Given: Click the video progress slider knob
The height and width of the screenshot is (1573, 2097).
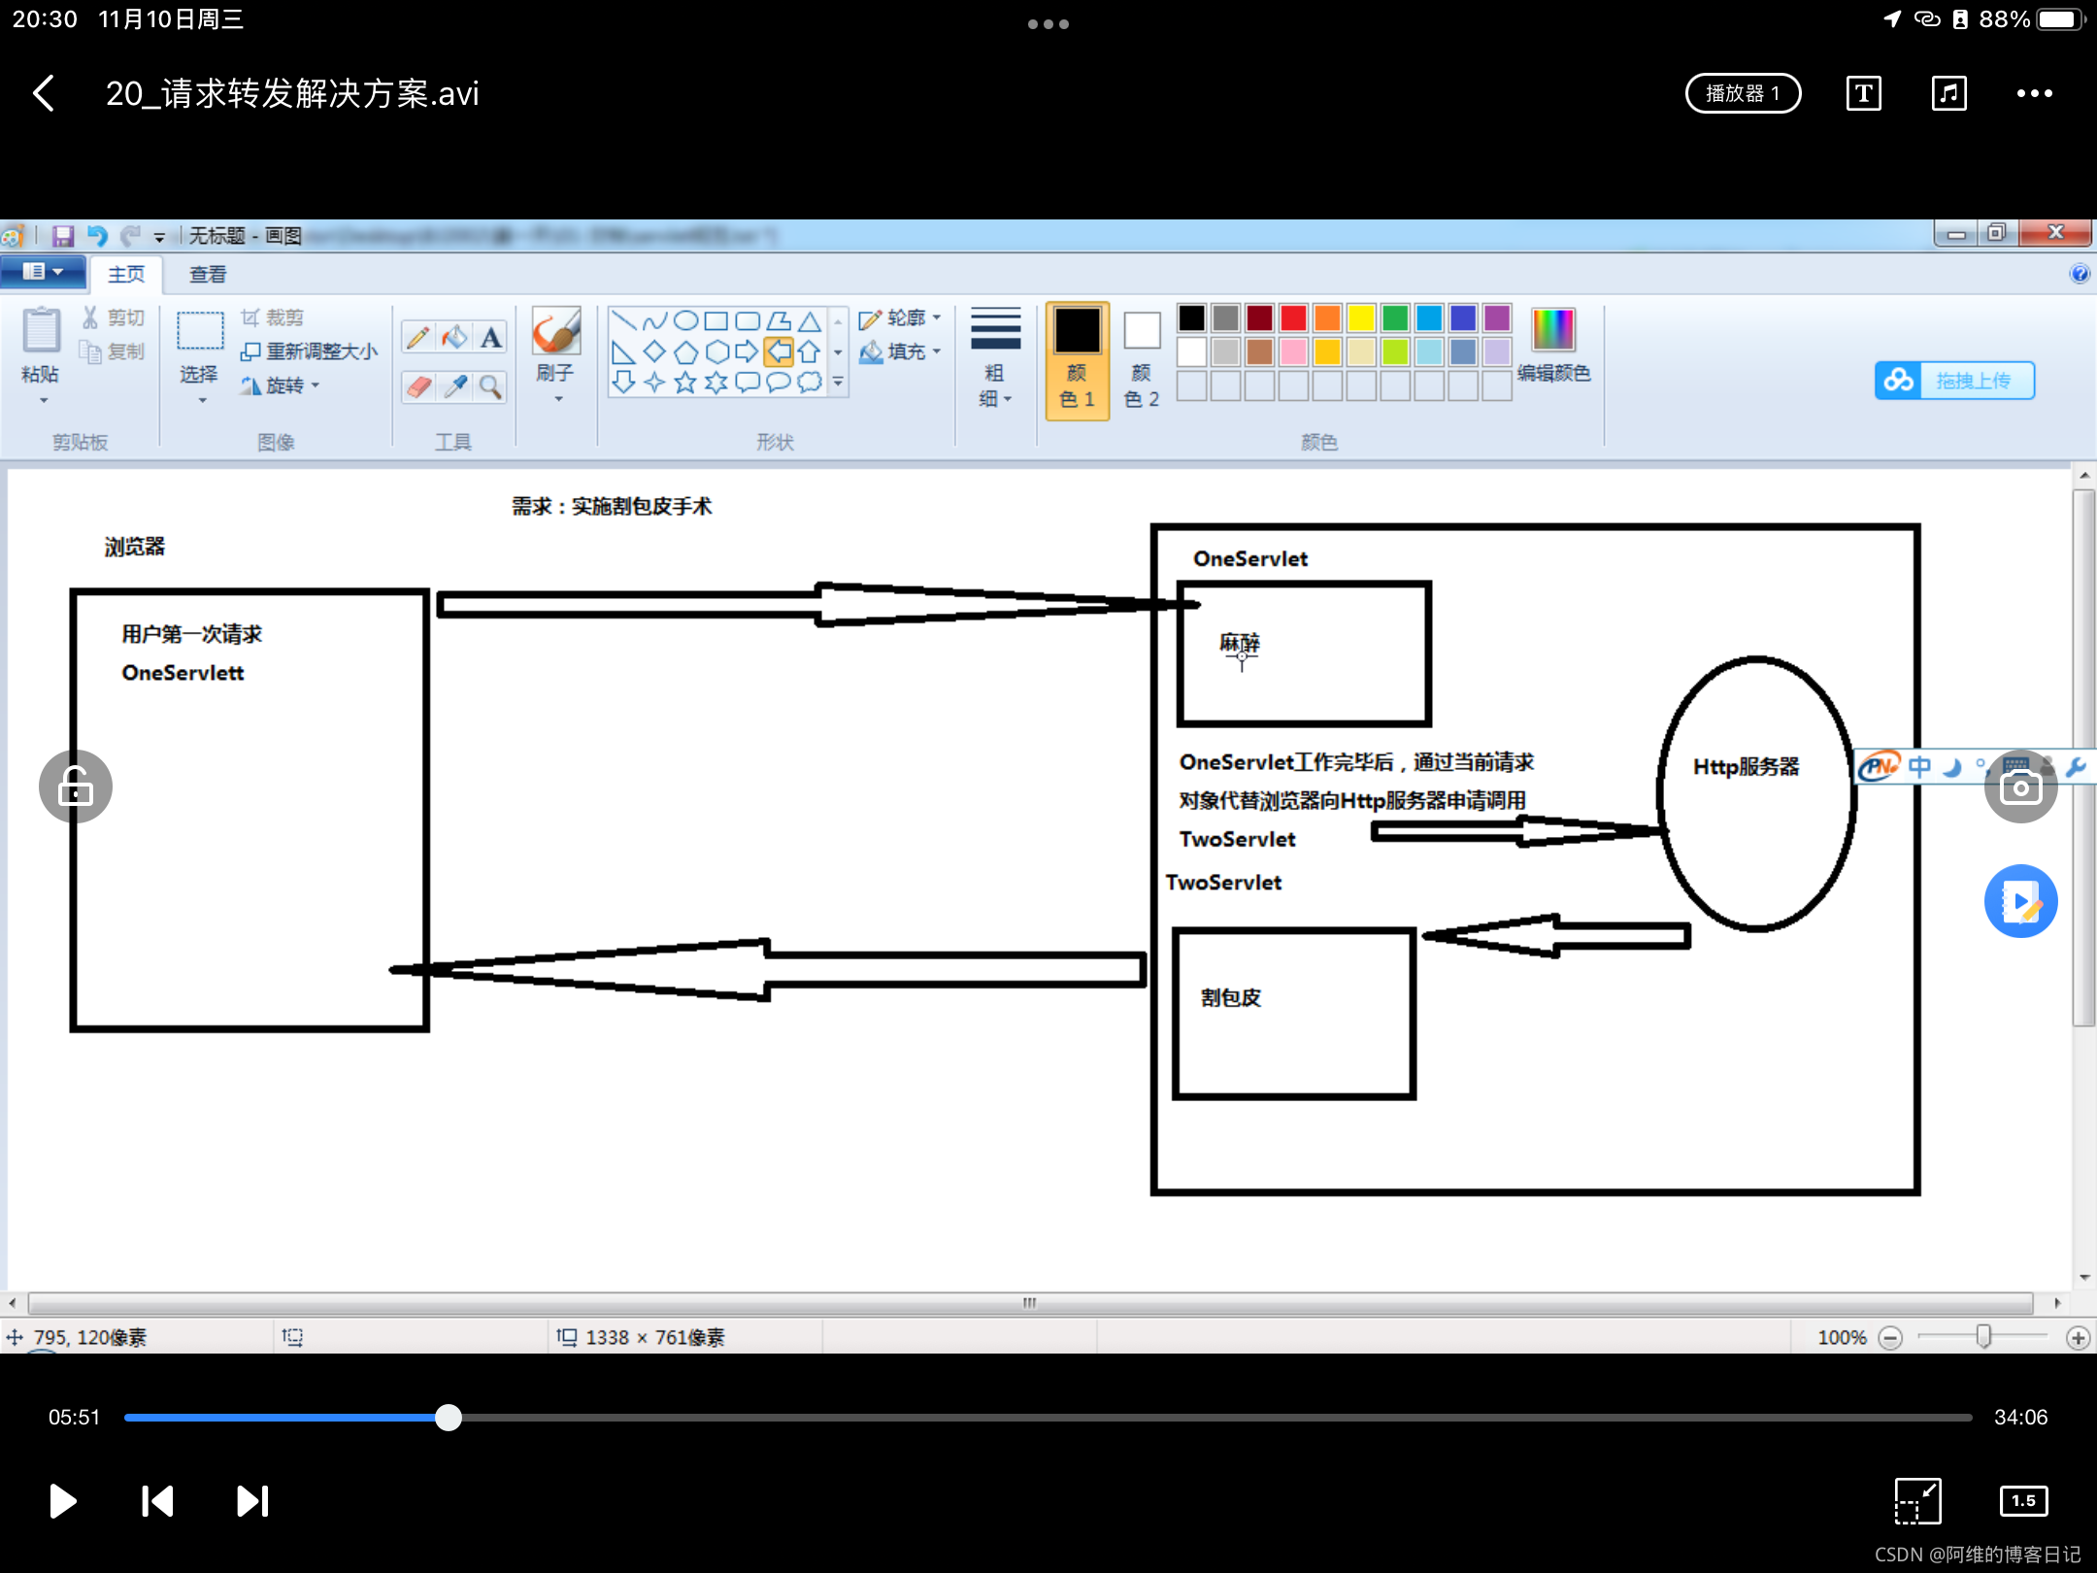Looking at the screenshot, I should pyautogui.click(x=449, y=1418).
